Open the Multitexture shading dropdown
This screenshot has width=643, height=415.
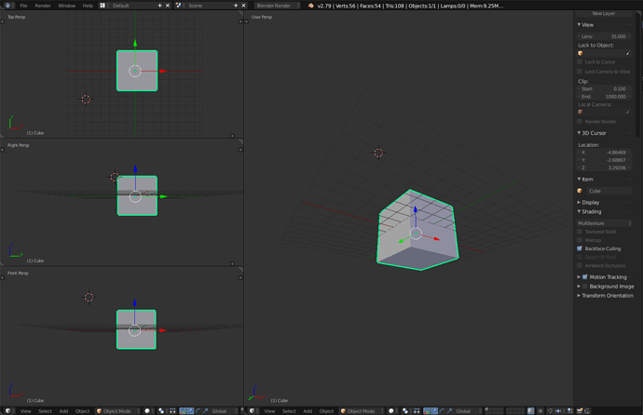[x=604, y=223]
